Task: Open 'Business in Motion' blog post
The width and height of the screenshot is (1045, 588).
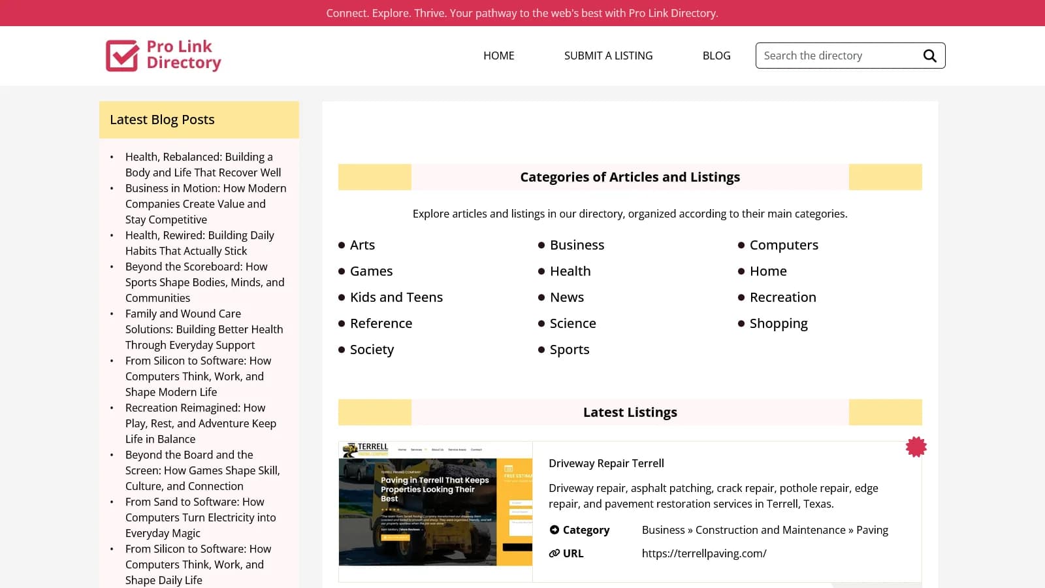Action: click(x=206, y=204)
